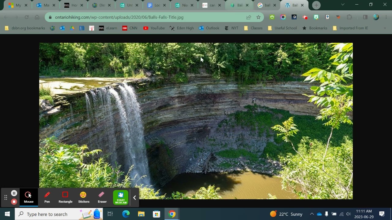Open the Classes bookmark folder
This screenshot has width=392, height=220.
click(253, 28)
